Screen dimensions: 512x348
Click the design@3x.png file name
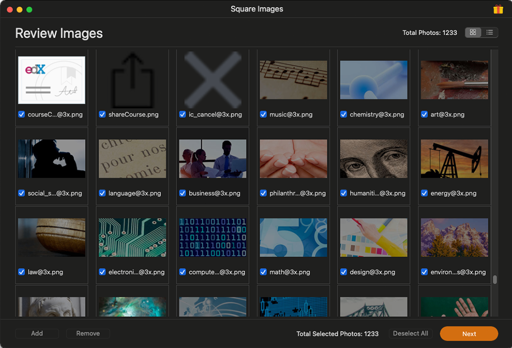372,272
